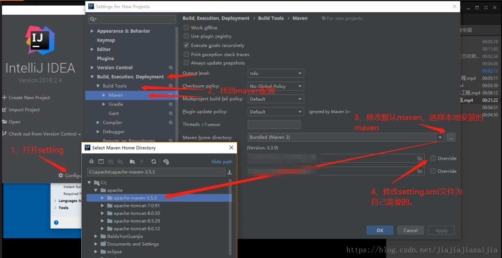Image resolution: width=502 pixels, height=258 pixels.
Task: Click the search magnifier in Settings search box
Action: [x=93, y=19]
